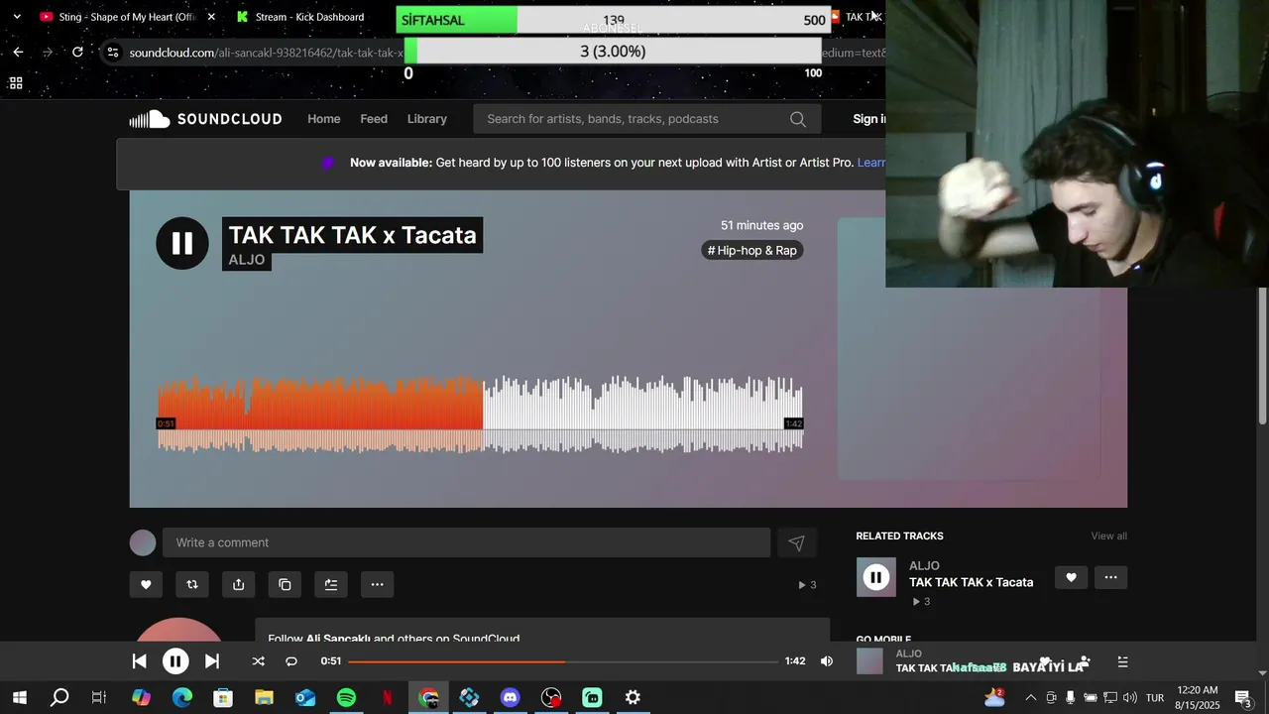Toggle shuffle in the player bar

[x=259, y=661]
